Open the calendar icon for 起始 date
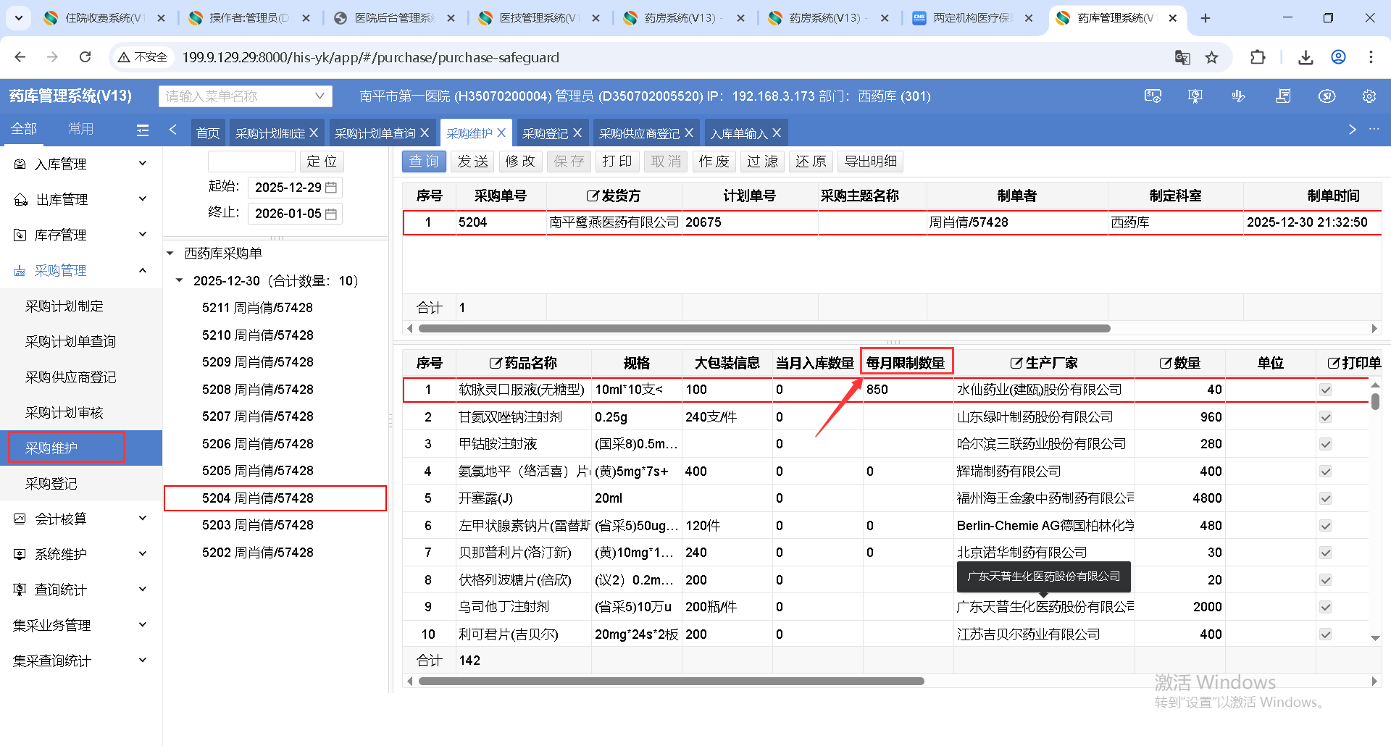The image size is (1391, 746). point(331,188)
